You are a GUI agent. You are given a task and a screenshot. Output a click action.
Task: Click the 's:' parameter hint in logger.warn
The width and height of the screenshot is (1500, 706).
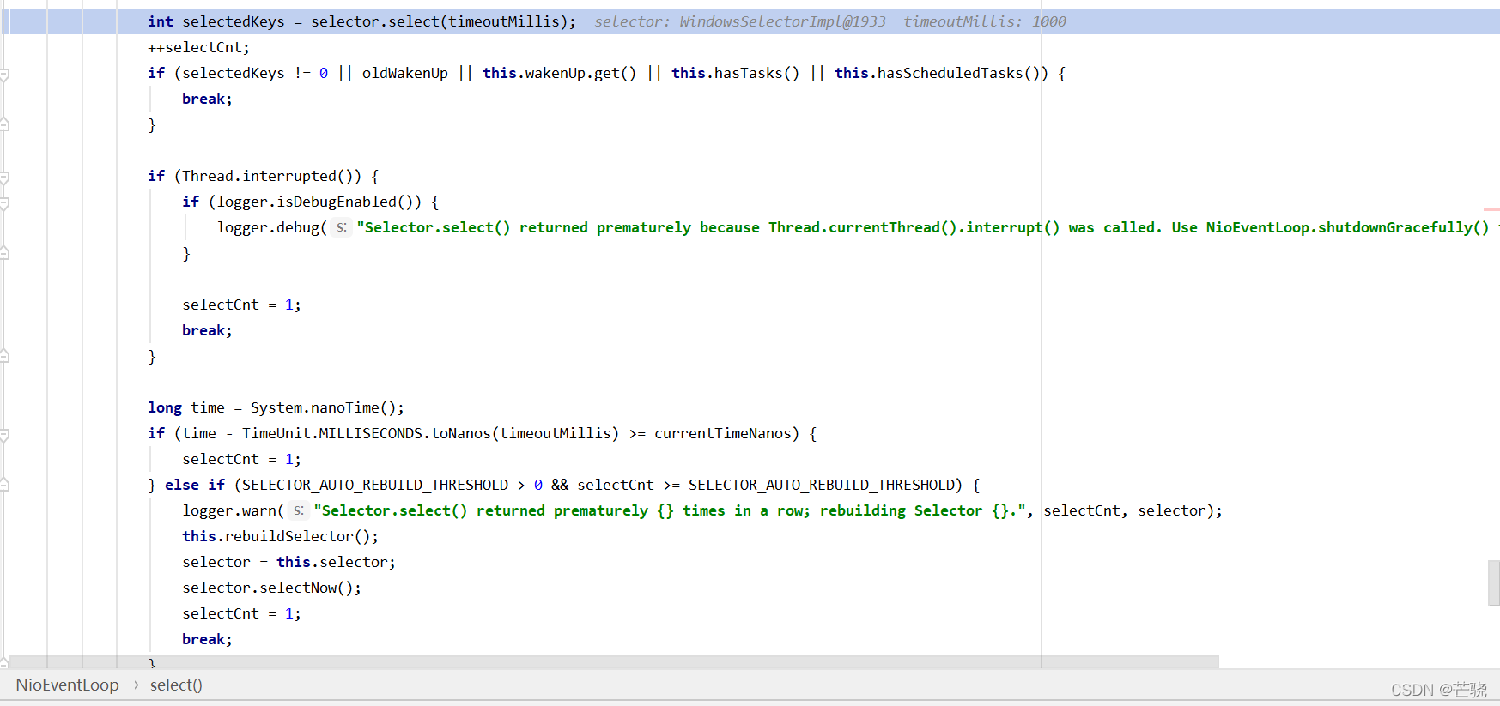[298, 510]
